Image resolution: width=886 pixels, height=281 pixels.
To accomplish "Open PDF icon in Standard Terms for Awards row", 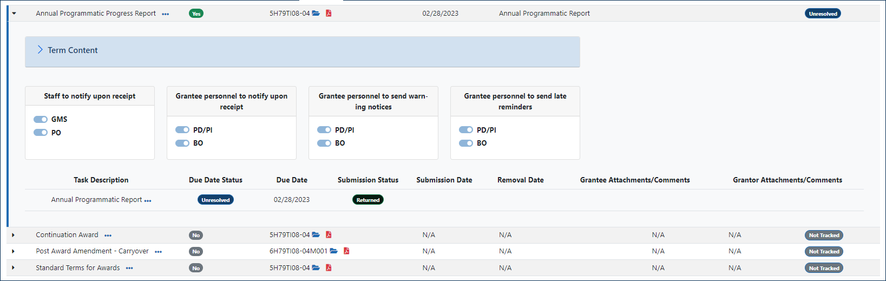I will (x=329, y=267).
